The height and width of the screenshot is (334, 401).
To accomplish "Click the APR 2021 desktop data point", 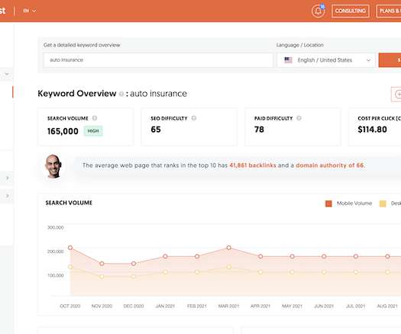I will (x=260, y=272).
